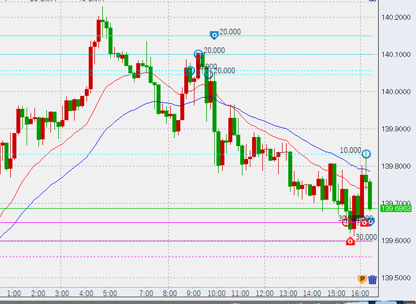Click the 140.2000 price axis label

(x=396, y=17)
